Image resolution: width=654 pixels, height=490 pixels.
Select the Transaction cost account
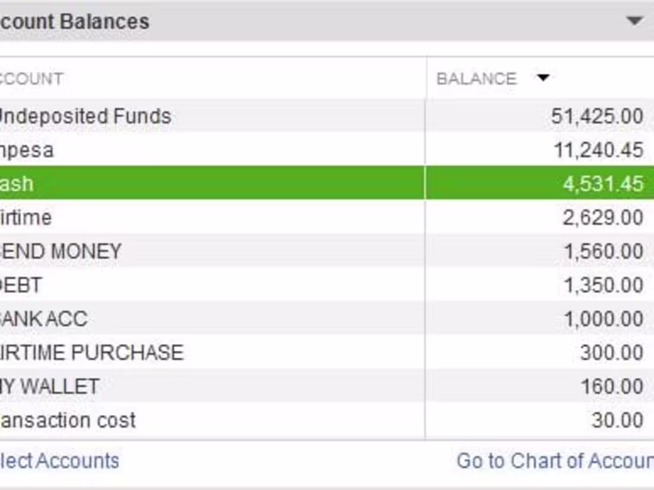(x=68, y=420)
